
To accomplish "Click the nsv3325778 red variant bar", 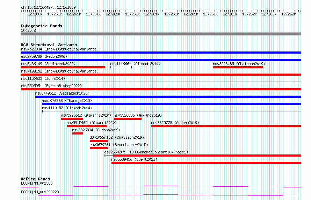I will (226, 126).
